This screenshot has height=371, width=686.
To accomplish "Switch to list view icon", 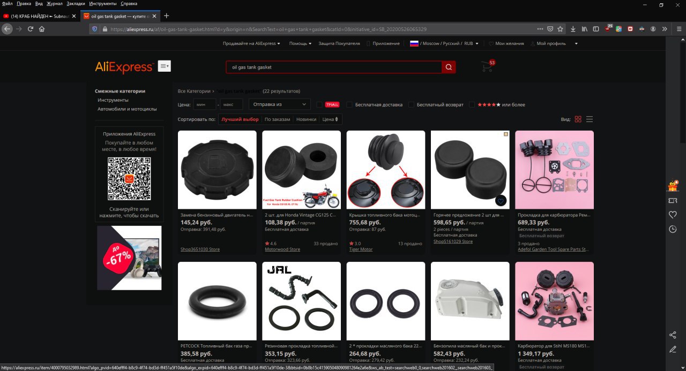I will (x=590, y=119).
